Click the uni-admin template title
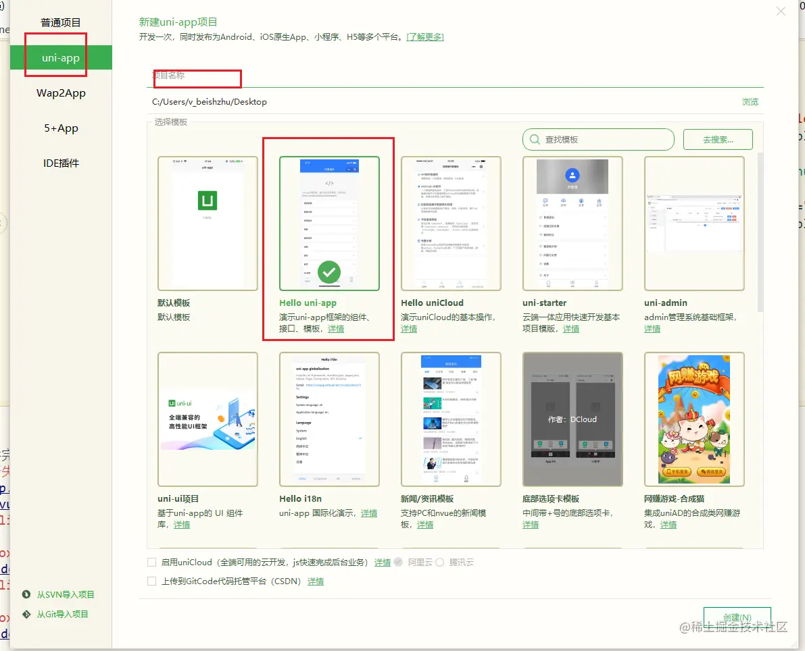805x651 pixels. [665, 303]
